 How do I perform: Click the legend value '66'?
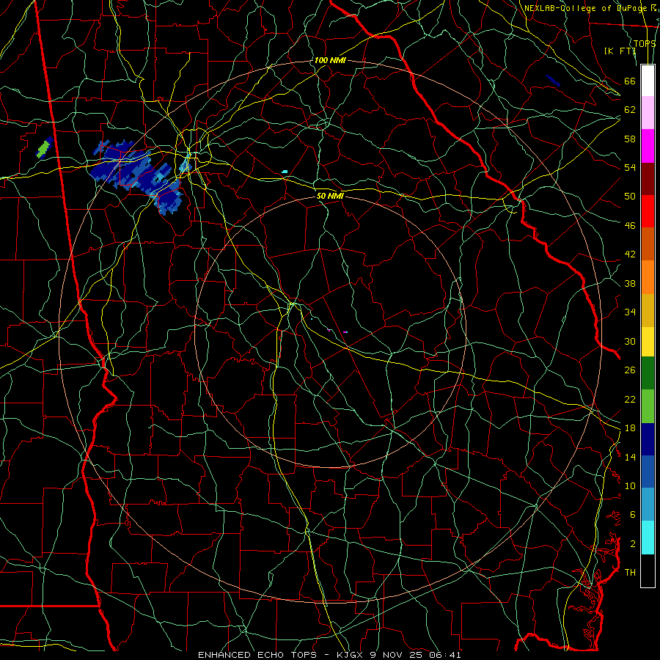630,81
